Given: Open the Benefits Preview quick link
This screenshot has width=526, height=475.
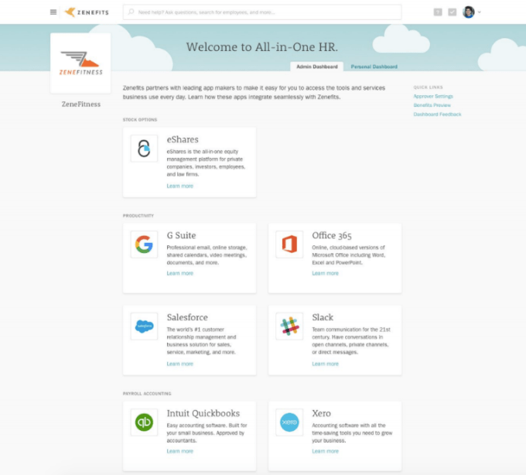Looking at the screenshot, I should pos(432,105).
